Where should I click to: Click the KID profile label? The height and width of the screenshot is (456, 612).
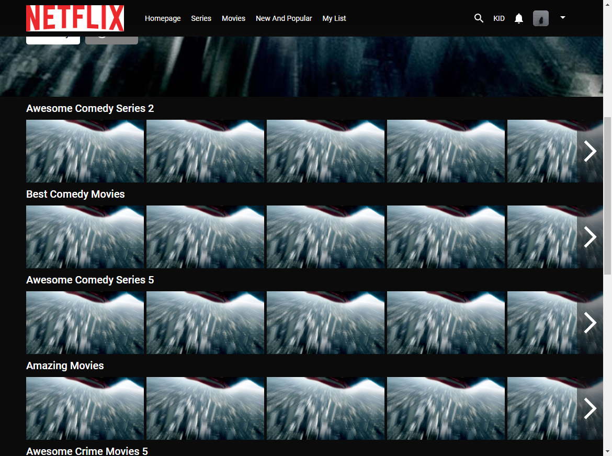[x=499, y=18]
